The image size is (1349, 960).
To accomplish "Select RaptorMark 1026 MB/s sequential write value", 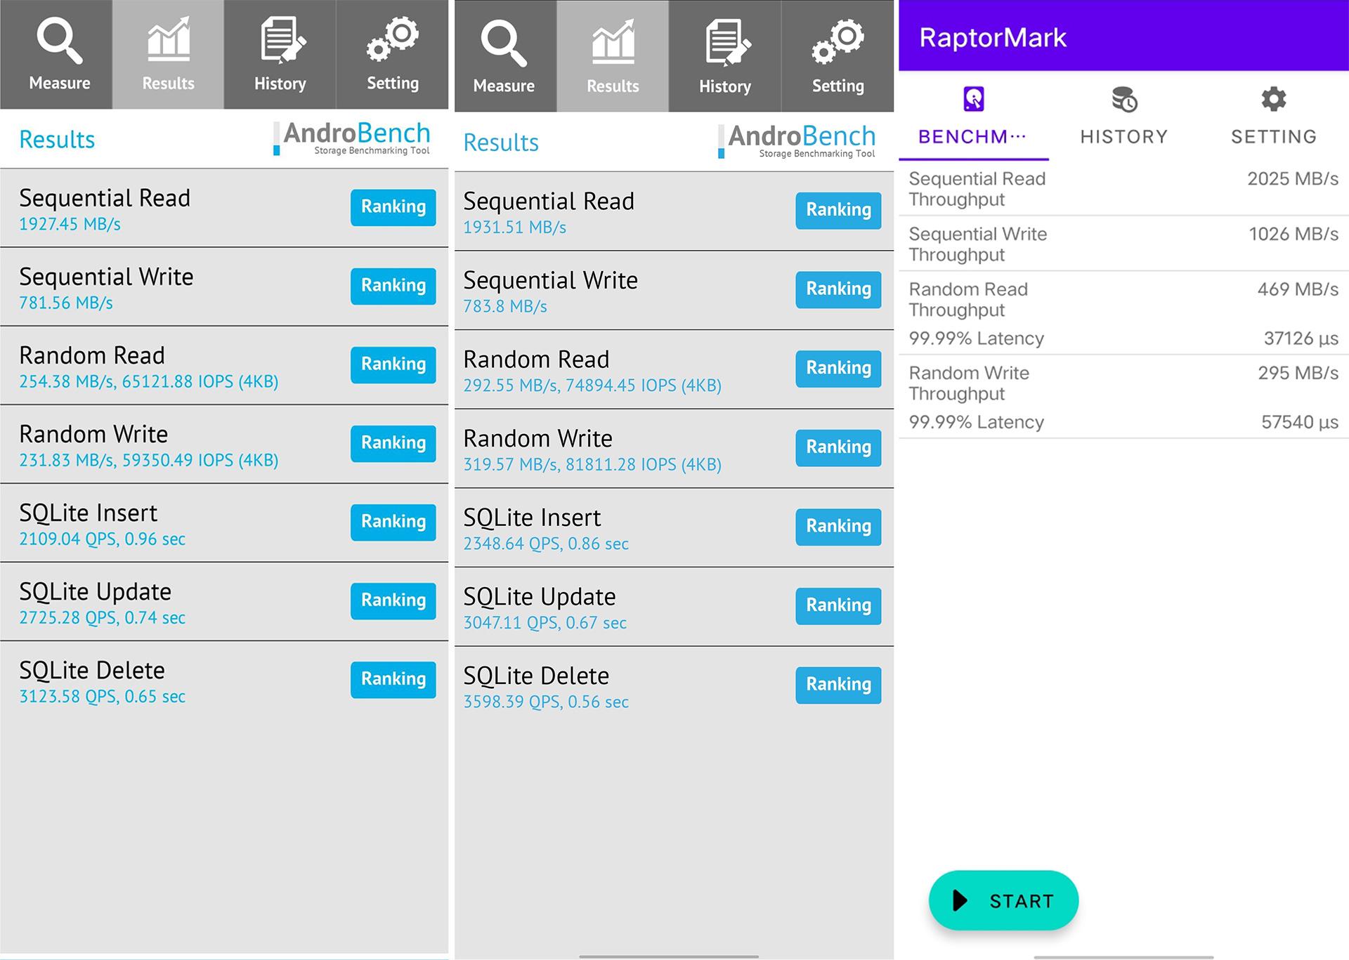I will pos(1293,234).
